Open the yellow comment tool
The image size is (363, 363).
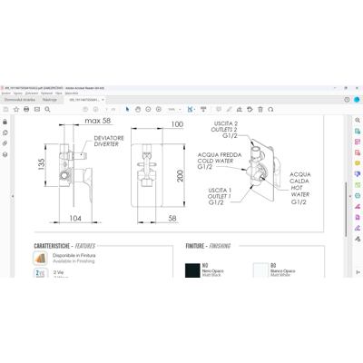coord(358,163)
